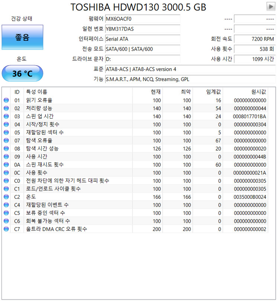Click the 538 회 power-on count field
The image size is (279, 301).
255,49
